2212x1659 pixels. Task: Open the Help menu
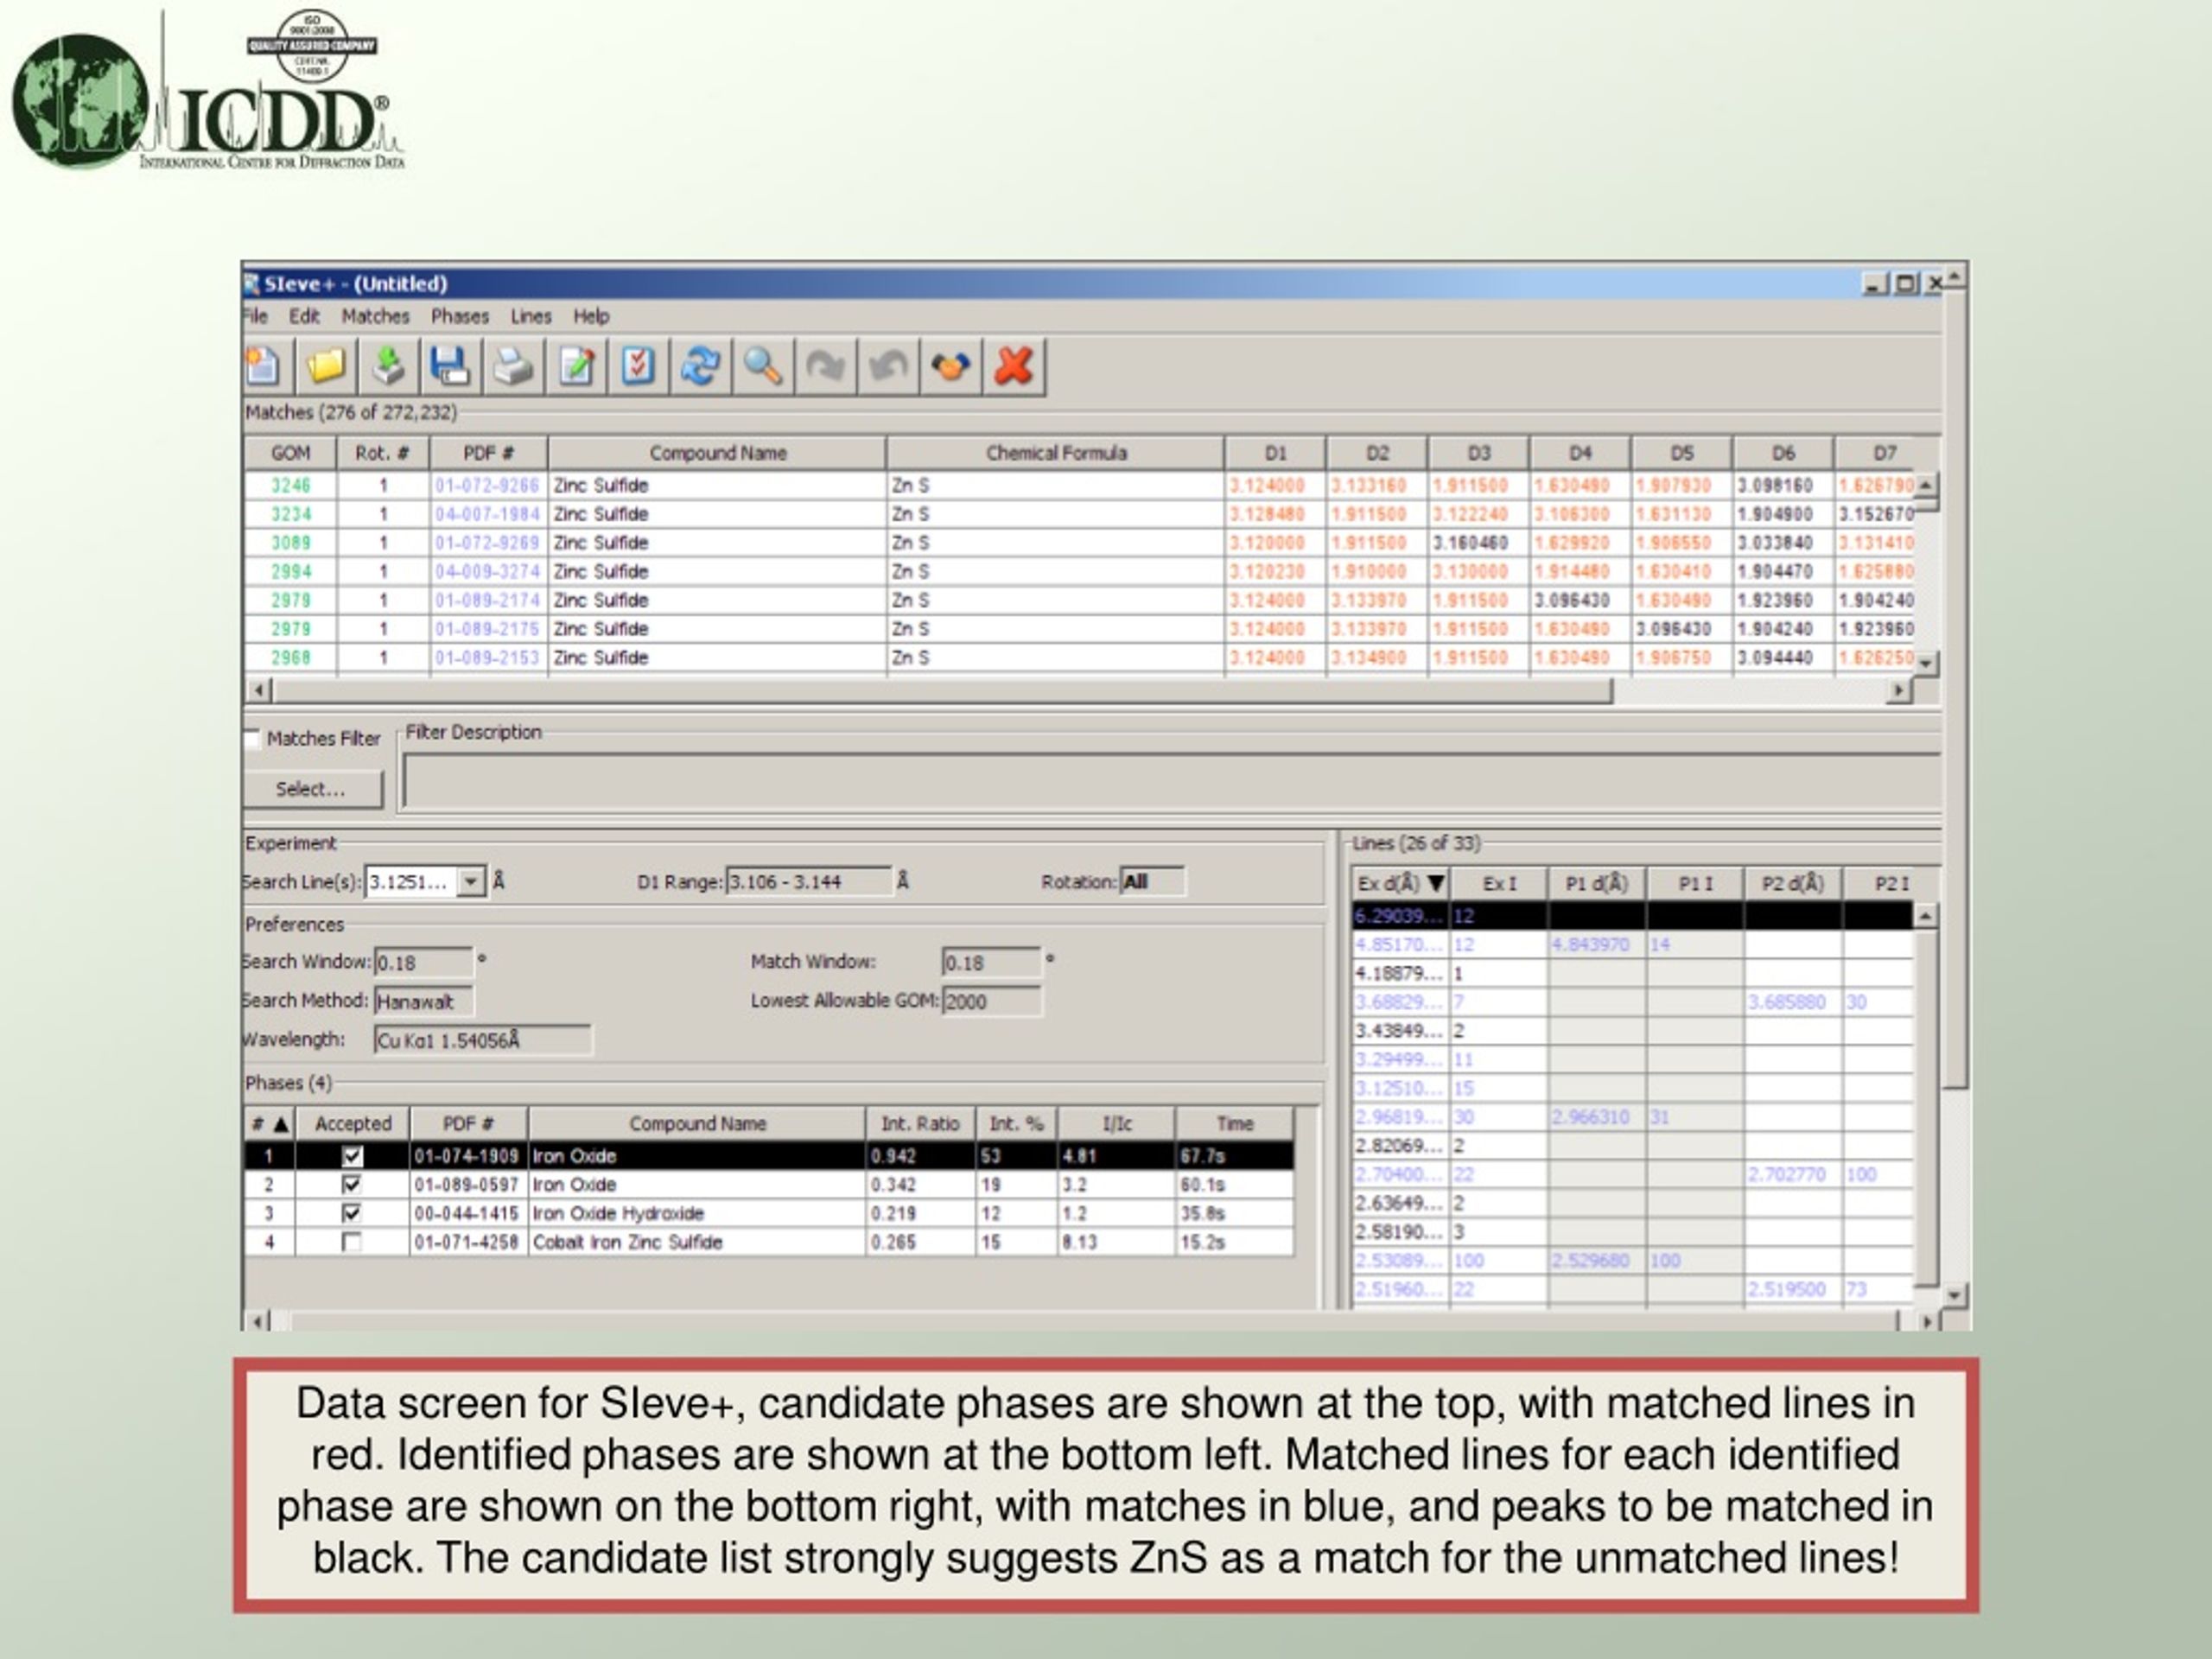click(x=591, y=316)
